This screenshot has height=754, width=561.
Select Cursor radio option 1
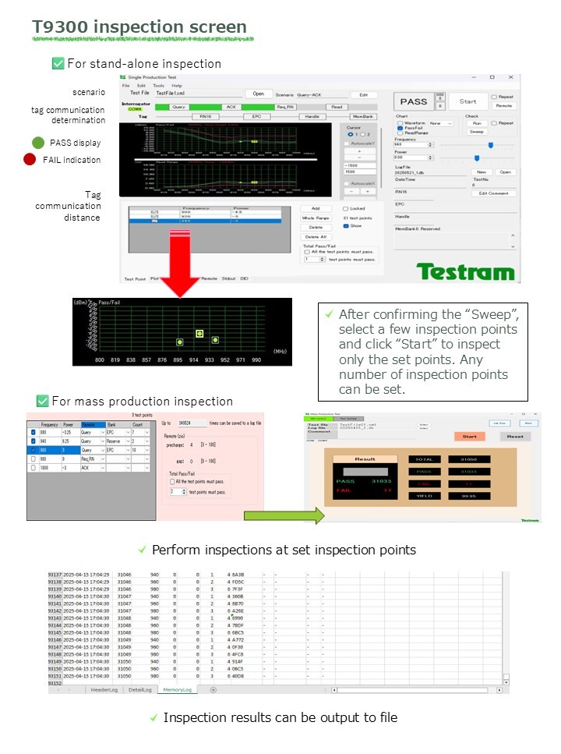(351, 134)
